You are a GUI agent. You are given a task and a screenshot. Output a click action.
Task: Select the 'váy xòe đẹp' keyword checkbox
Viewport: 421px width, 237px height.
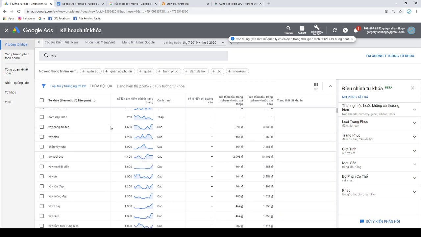(x=41, y=186)
